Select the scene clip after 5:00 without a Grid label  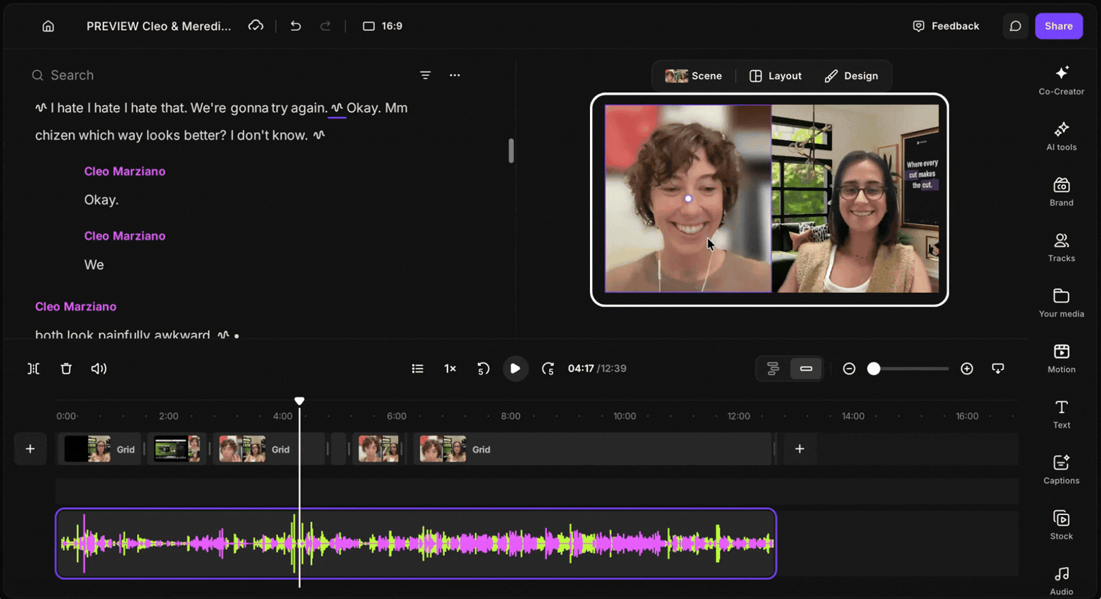(379, 449)
